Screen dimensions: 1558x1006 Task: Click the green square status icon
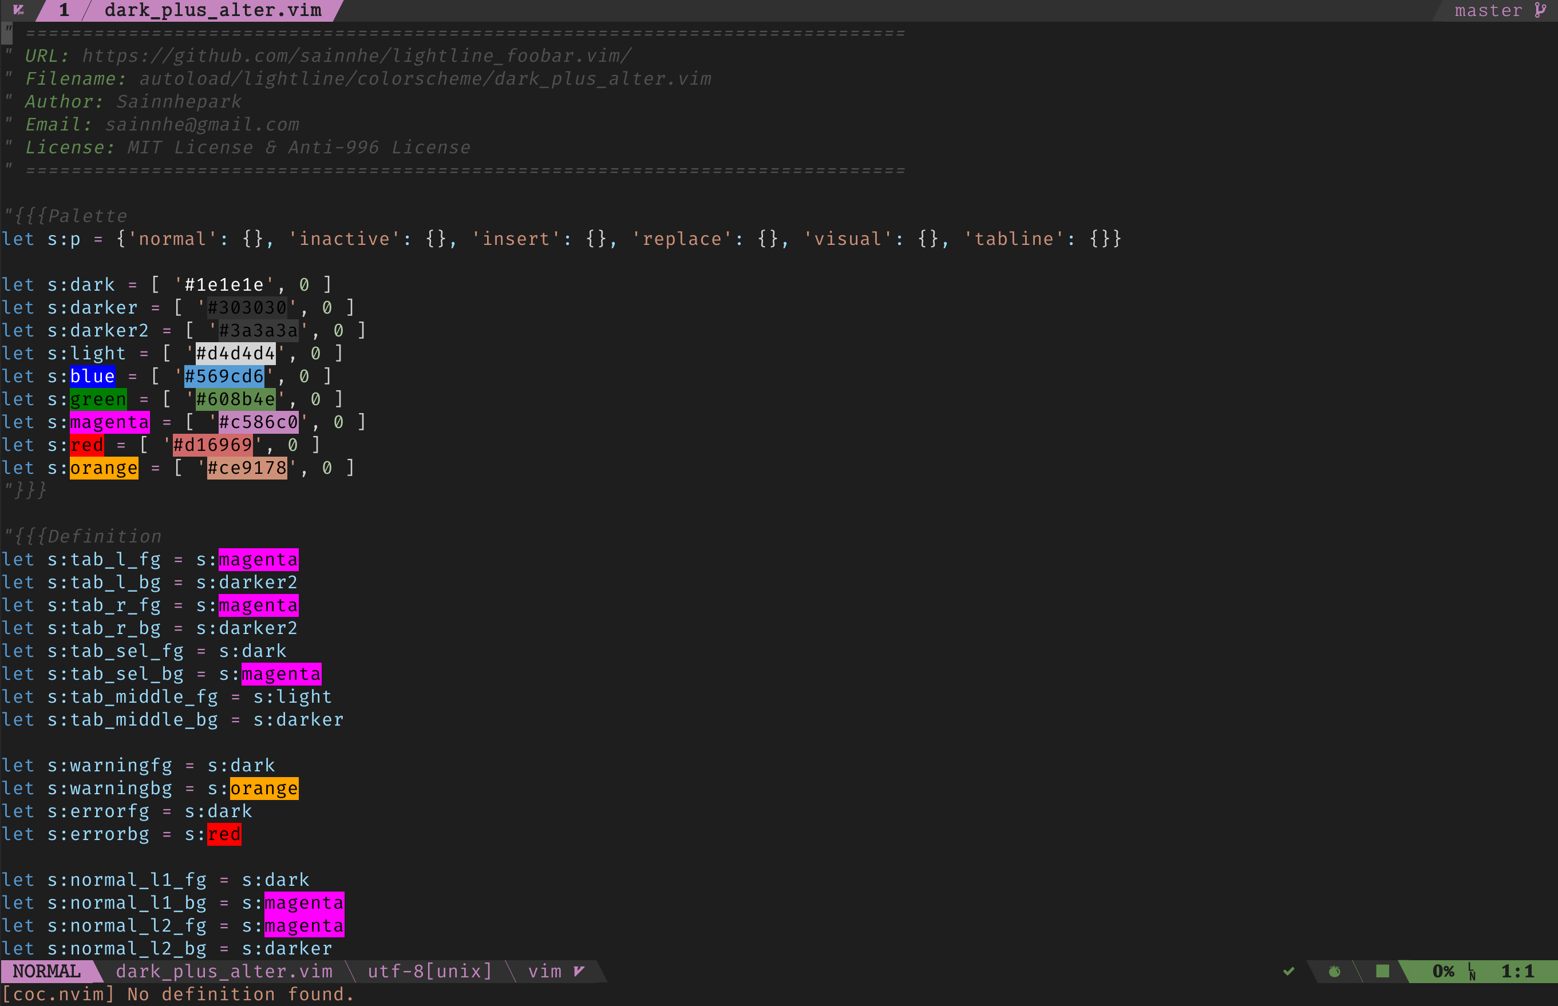point(1382,971)
